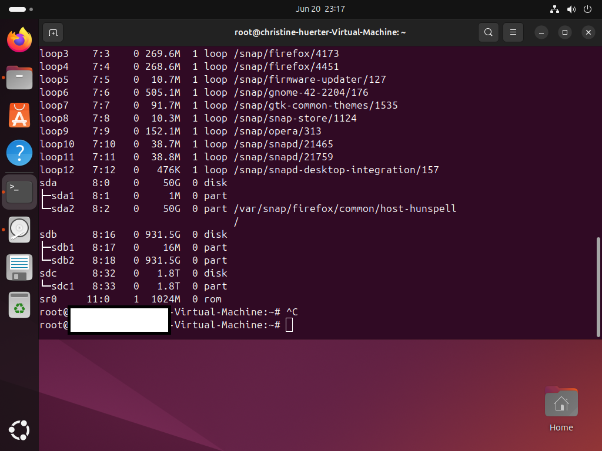
Task: Open the terminal hamburger menu
Action: pos(513,33)
